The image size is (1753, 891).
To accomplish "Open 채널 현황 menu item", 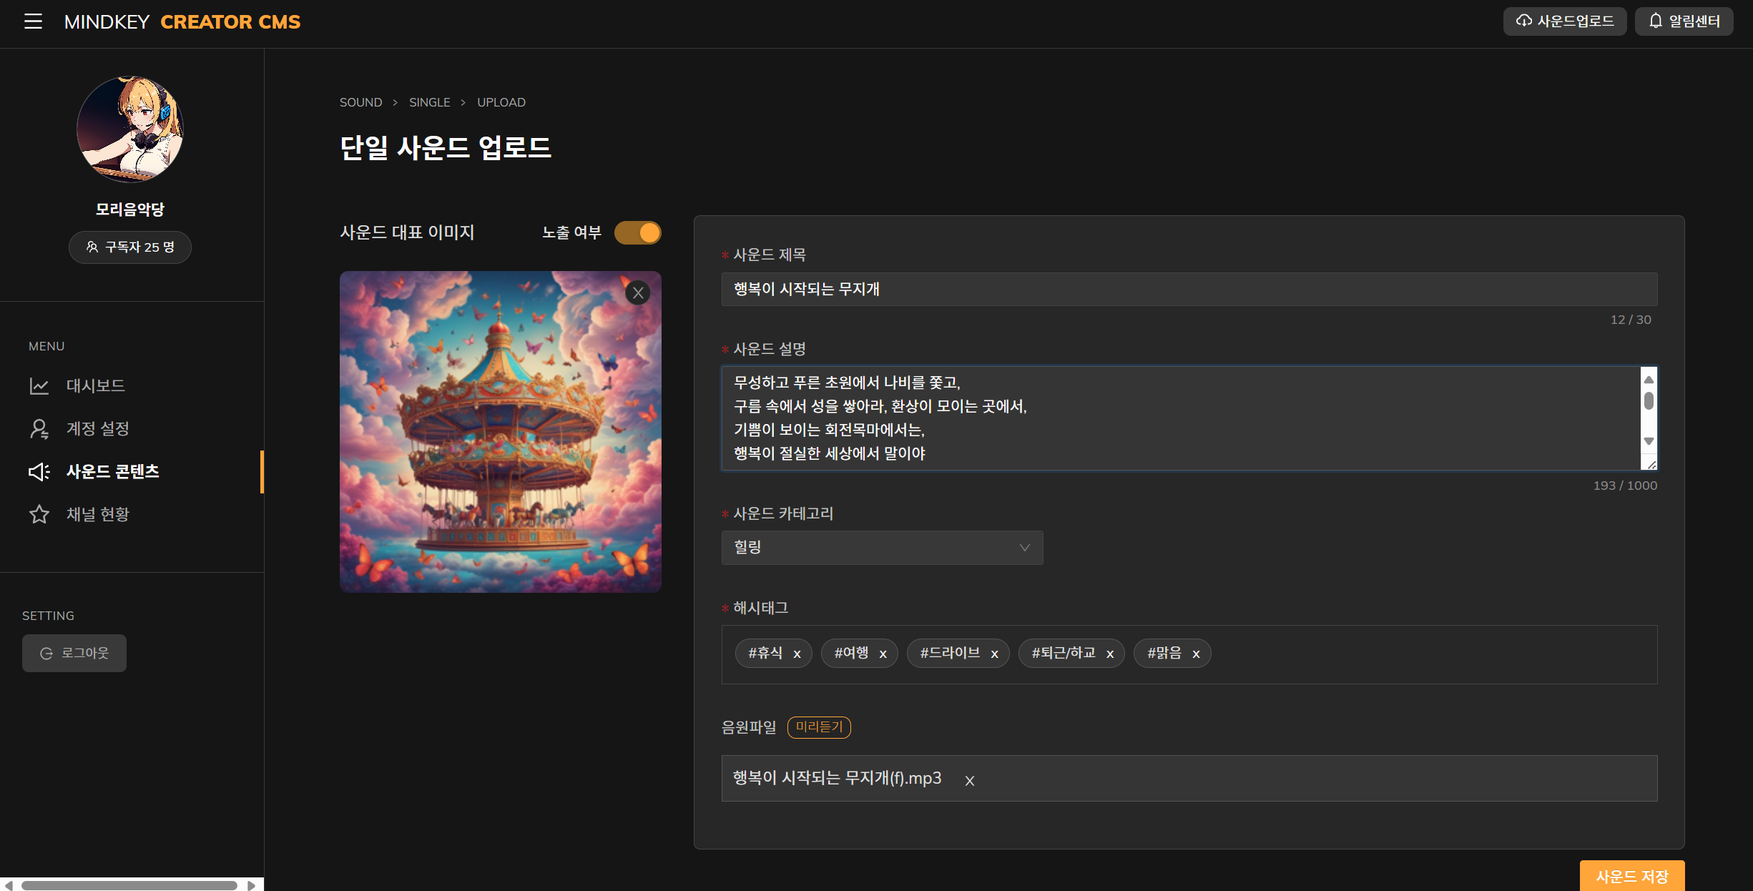I will click(x=97, y=515).
